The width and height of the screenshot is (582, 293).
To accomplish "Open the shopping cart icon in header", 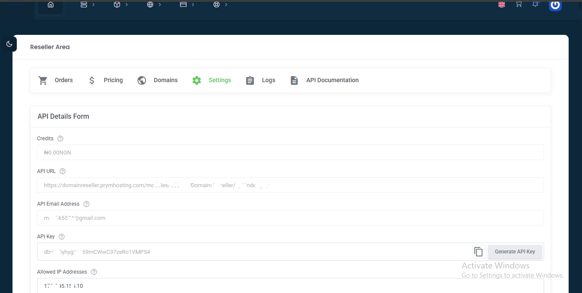I will pos(519,4).
